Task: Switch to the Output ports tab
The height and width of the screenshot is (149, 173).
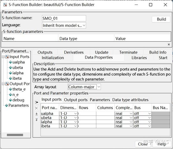Action: click(76, 100)
